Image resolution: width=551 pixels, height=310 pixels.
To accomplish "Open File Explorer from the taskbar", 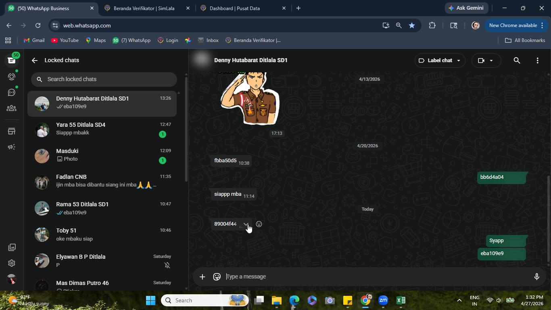I will coord(276,300).
